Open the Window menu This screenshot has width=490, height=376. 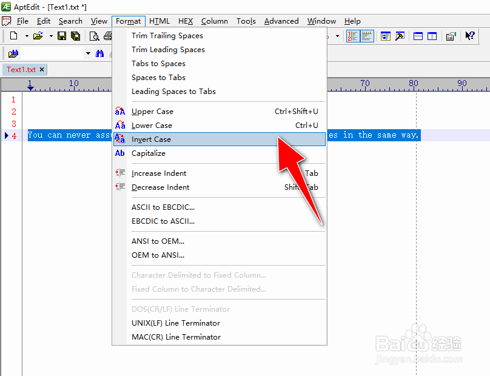[321, 21]
